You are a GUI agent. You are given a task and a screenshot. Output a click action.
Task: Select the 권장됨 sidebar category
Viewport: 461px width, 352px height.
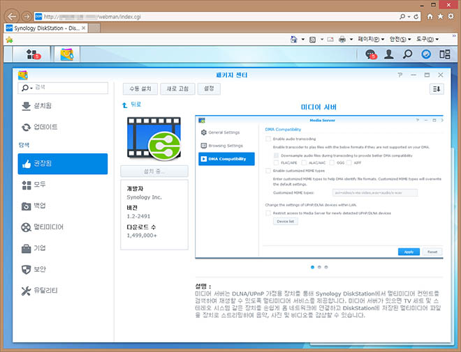click(x=63, y=164)
